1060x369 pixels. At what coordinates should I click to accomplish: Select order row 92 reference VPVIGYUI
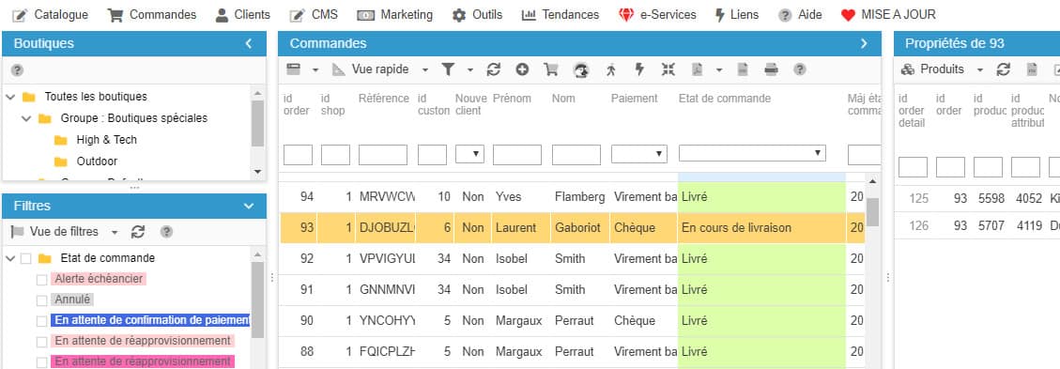click(572, 259)
